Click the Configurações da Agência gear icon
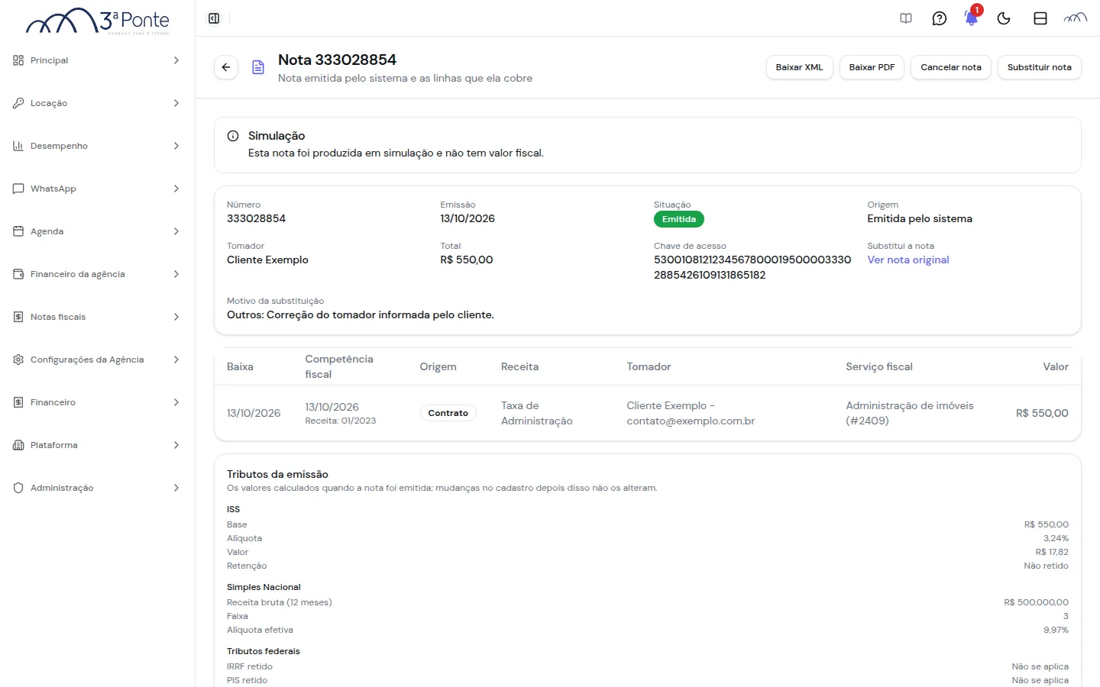 click(x=18, y=360)
